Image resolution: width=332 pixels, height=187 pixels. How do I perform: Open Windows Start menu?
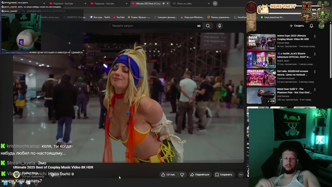coord(5,183)
